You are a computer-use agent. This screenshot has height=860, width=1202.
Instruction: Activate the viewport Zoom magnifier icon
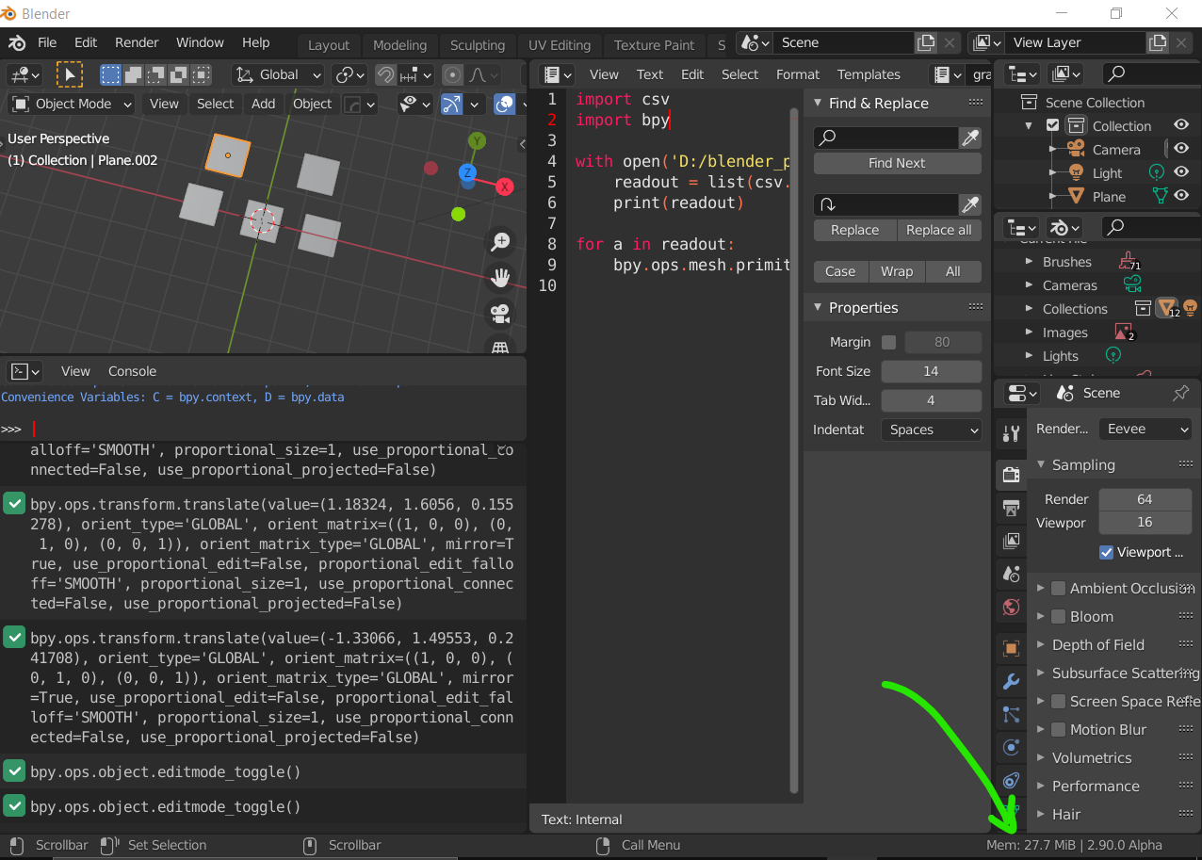[x=500, y=242]
